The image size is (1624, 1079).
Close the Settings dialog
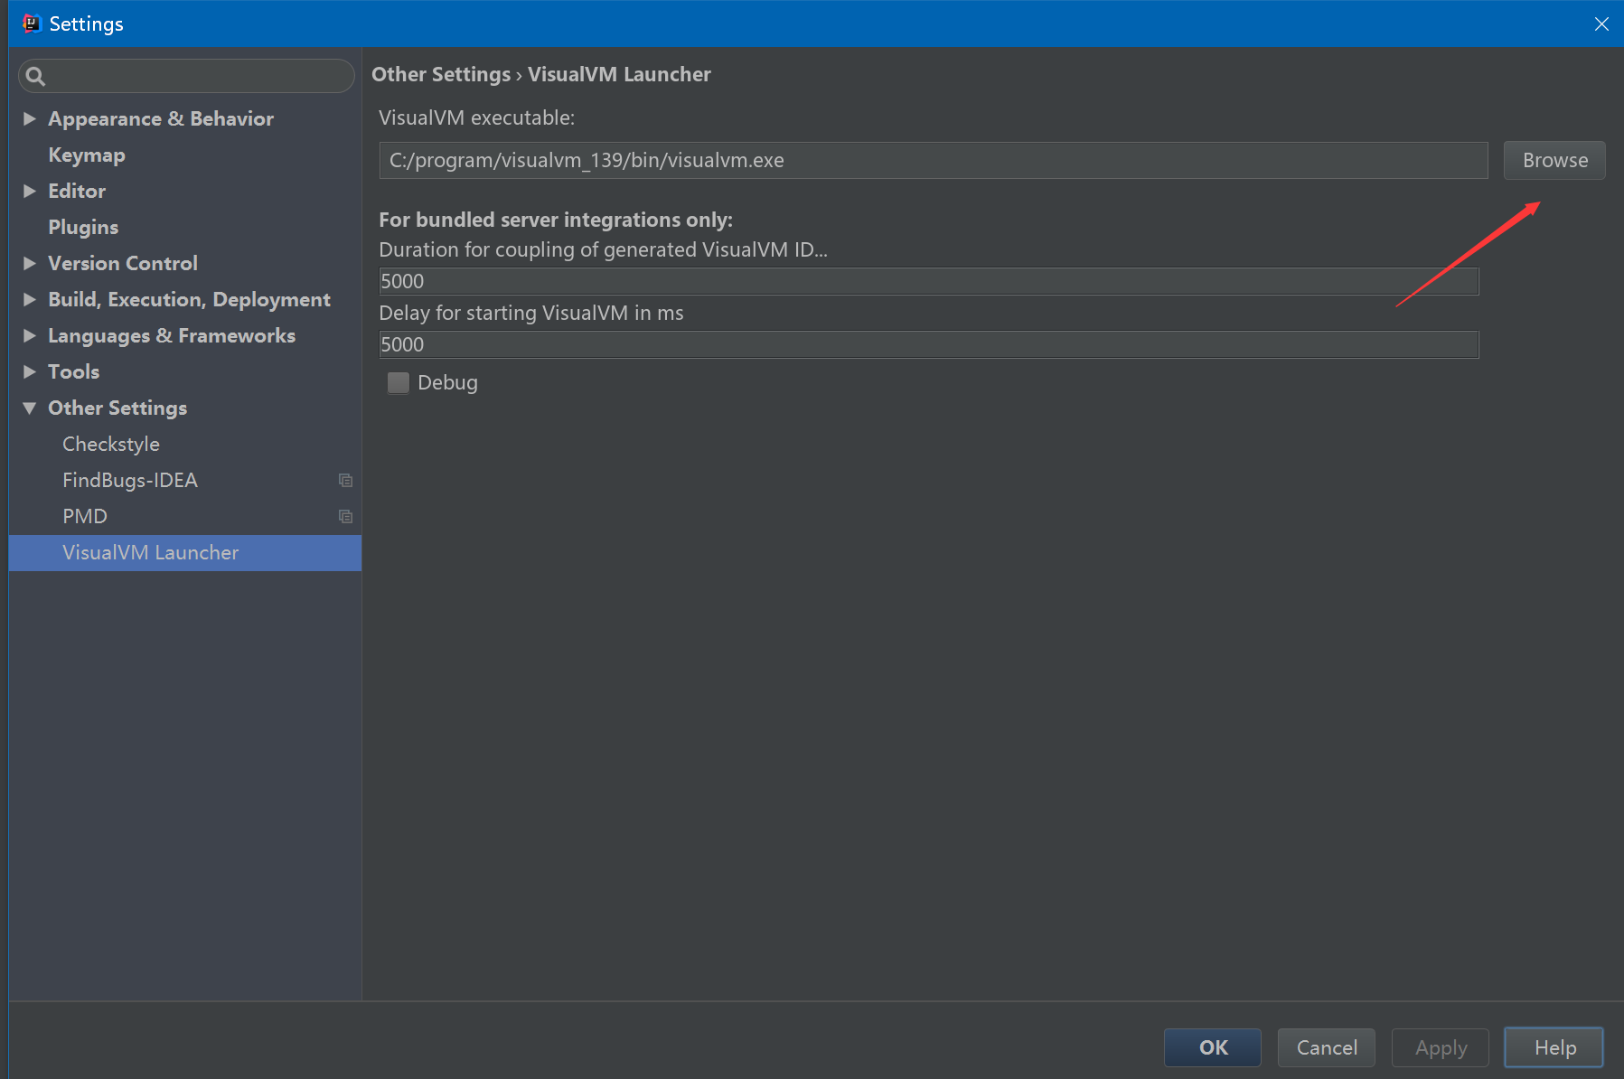coord(1601,23)
